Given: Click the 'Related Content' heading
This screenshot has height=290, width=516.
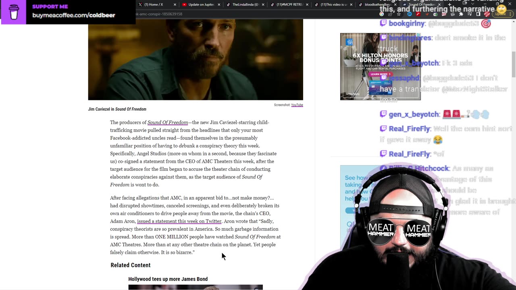Looking at the screenshot, I should (131, 265).
